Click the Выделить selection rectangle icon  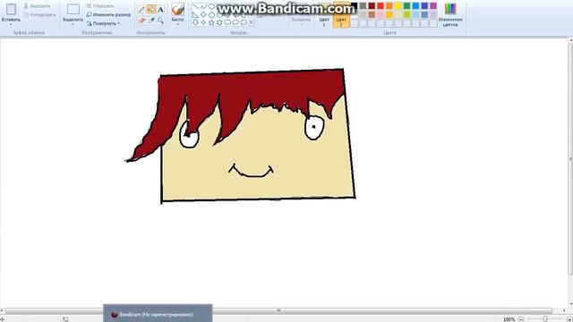pos(73,9)
